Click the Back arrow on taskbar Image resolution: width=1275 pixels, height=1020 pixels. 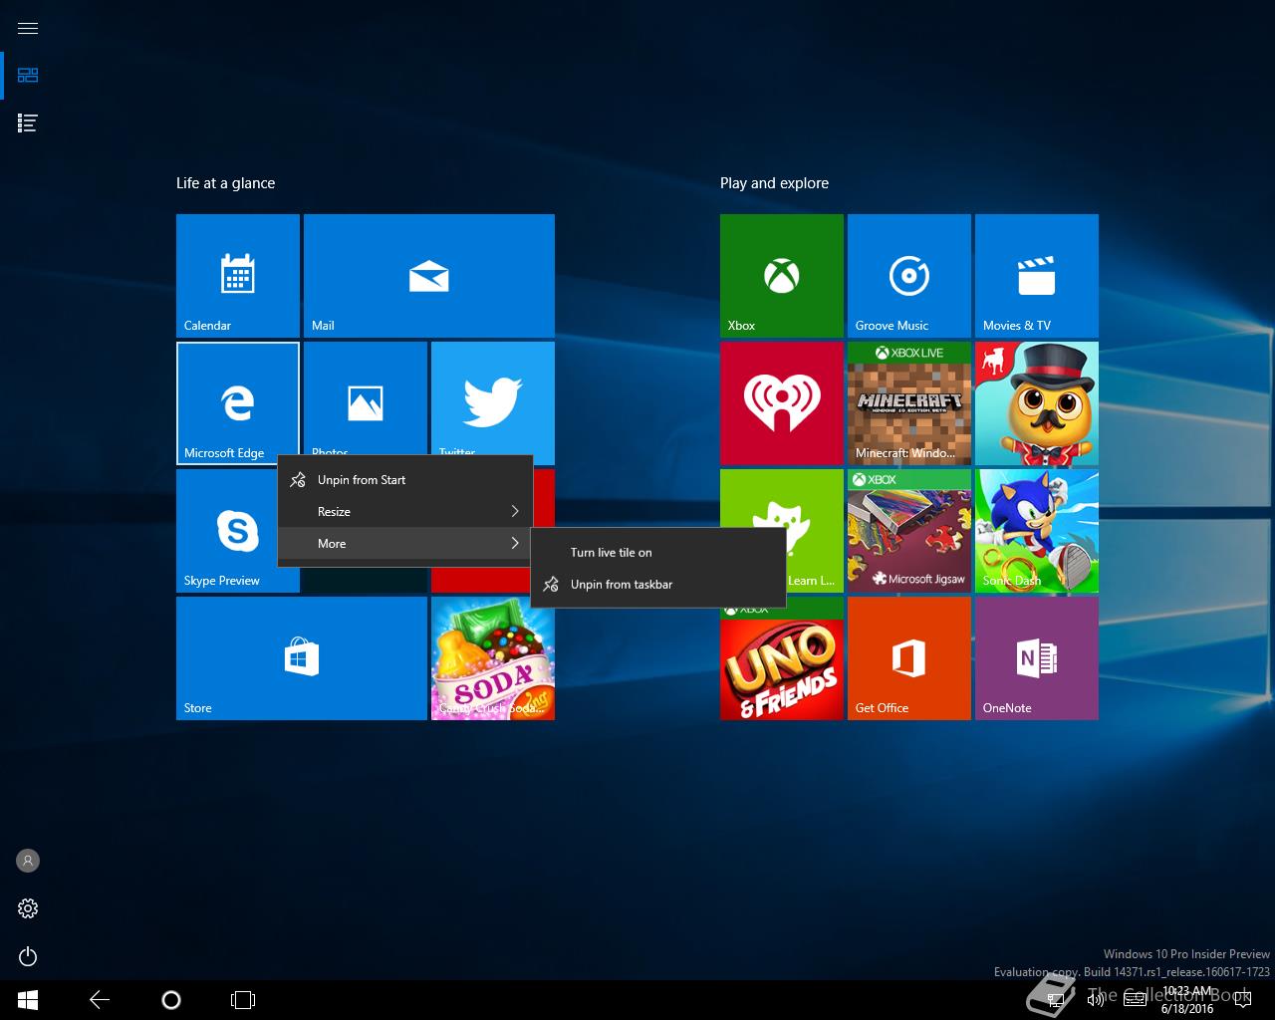point(100,1000)
